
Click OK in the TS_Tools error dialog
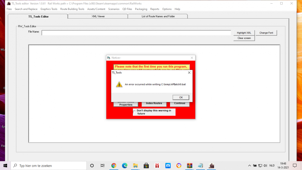tap(181, 97)
